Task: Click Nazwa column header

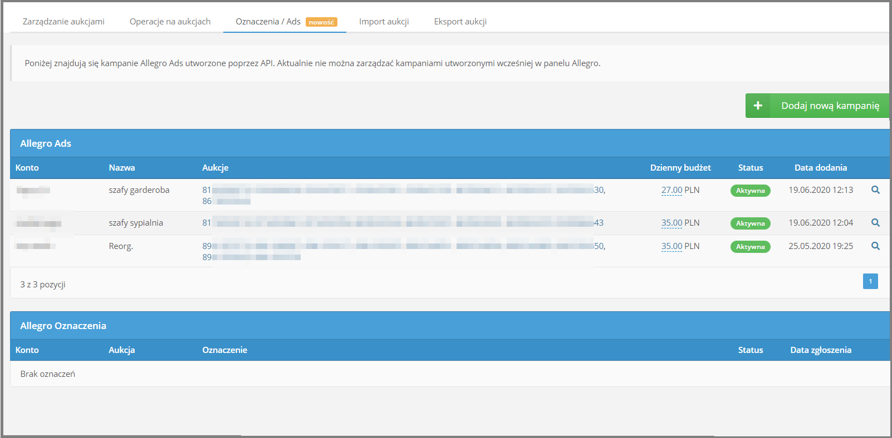Action: 122,168
